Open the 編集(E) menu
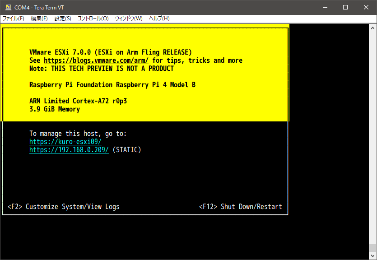The height and width of the screenshot is (260, 377). pyautogui.click(x=39, y=19)
